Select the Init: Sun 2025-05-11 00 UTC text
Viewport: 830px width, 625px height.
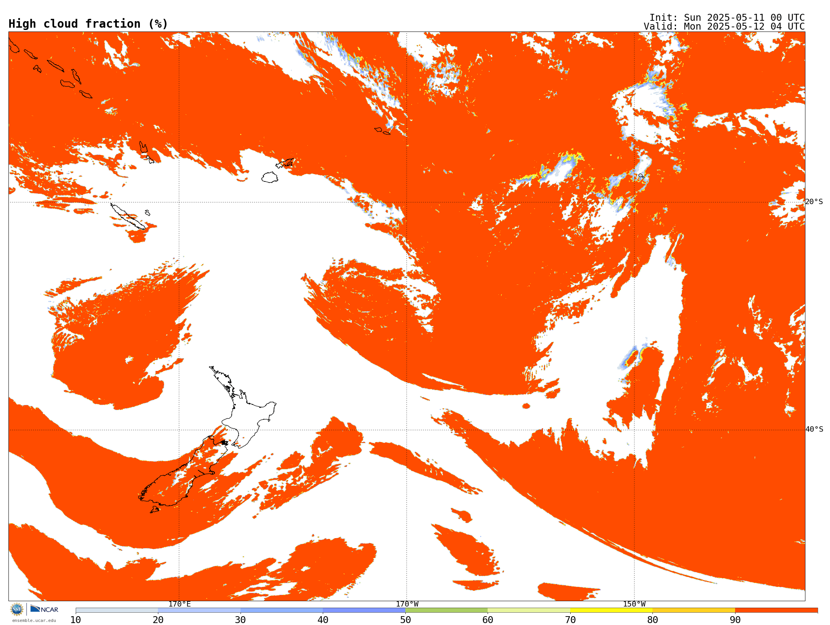coord(727,18)
